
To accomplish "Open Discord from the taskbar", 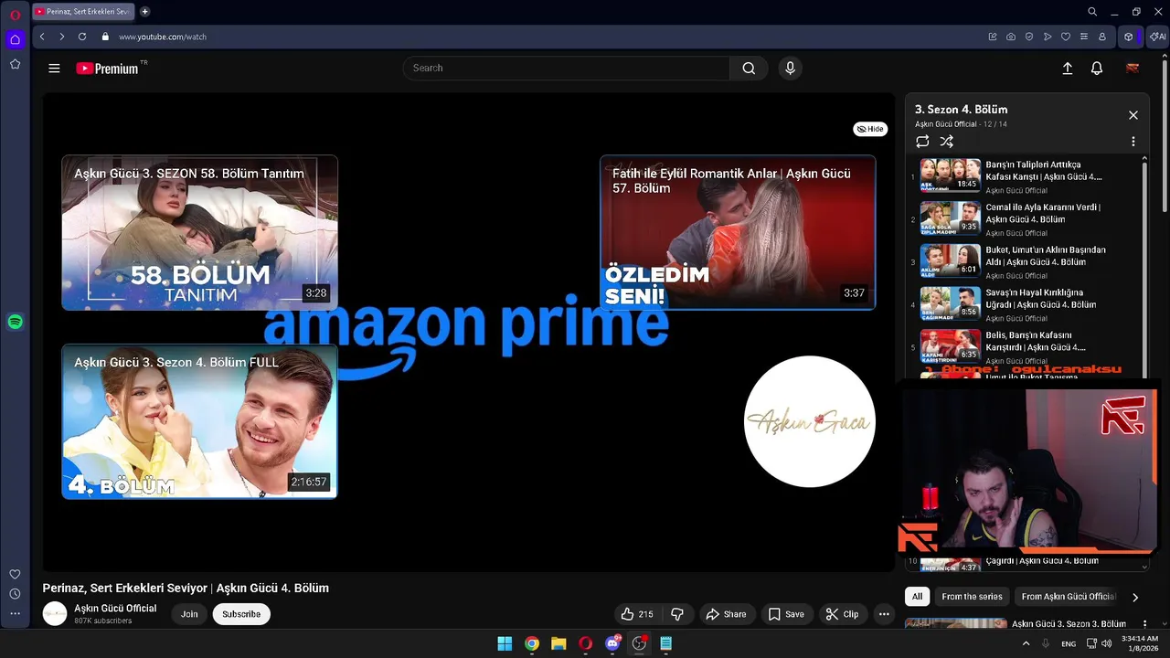I will 612,643.
